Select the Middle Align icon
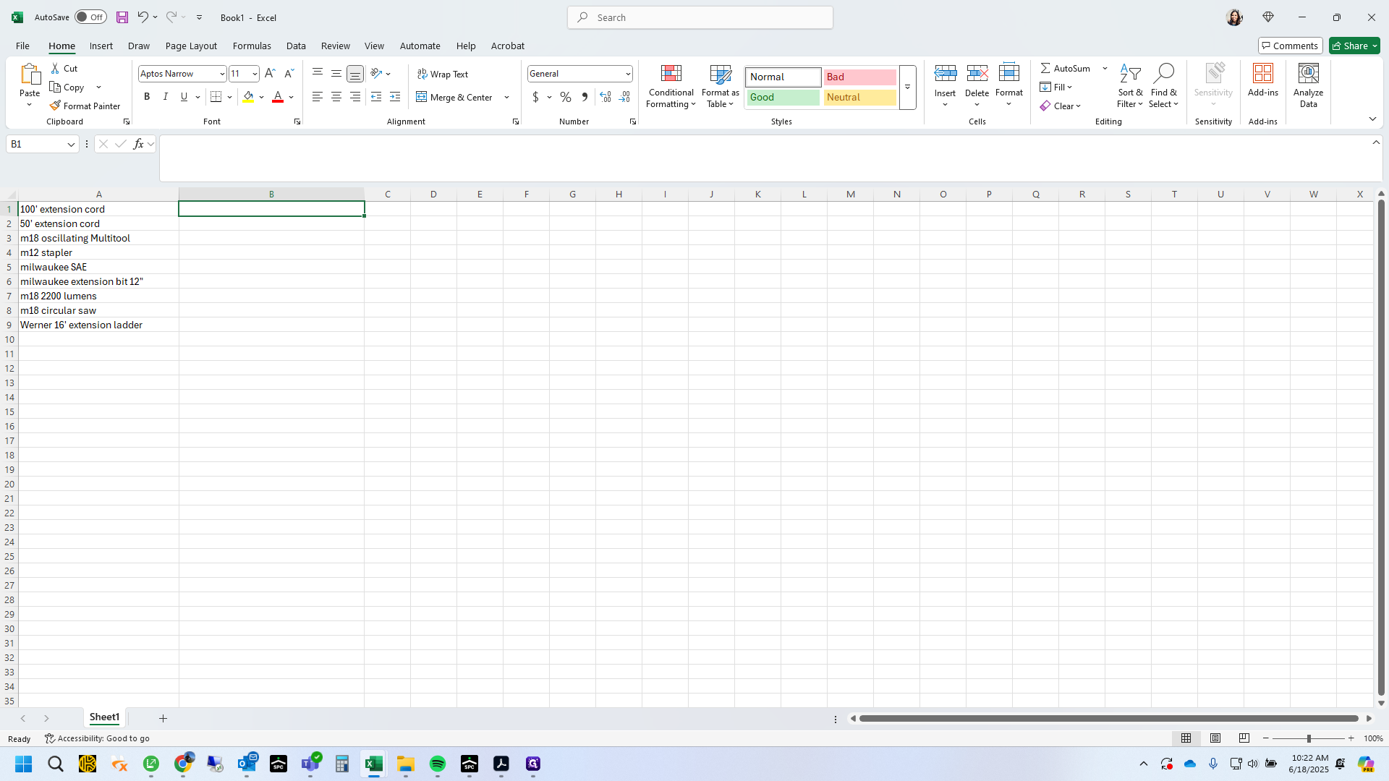The image size is (1389, 781). [x=336, y=73]
